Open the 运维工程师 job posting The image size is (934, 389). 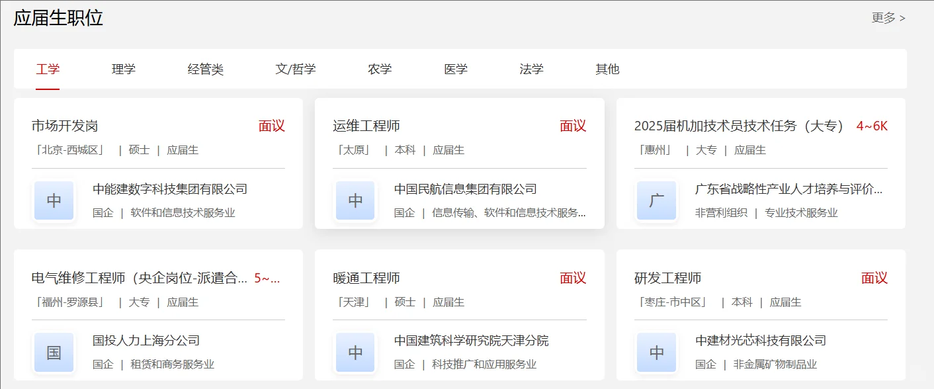tap(366, 126)
